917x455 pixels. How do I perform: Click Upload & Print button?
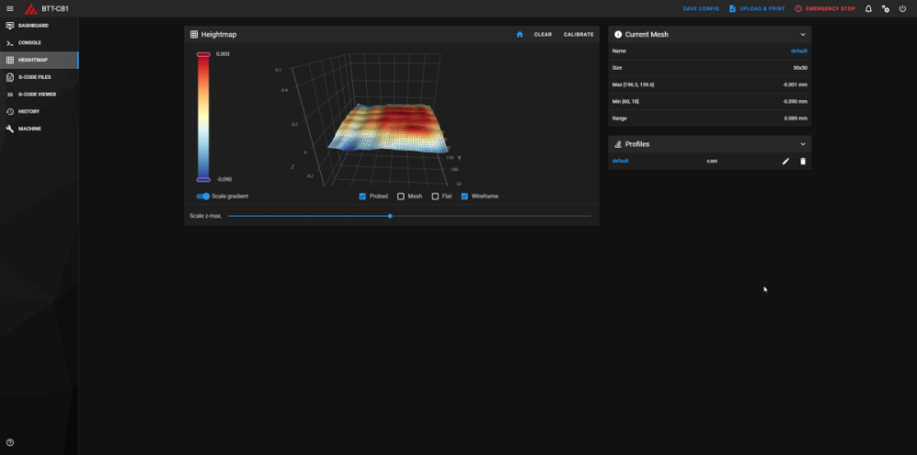(x=757, y=9)
